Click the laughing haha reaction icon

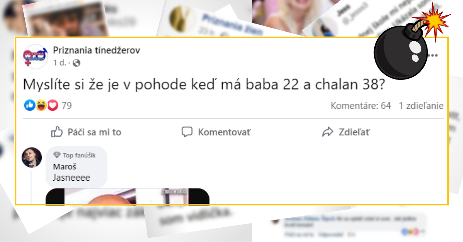point(41,105)
